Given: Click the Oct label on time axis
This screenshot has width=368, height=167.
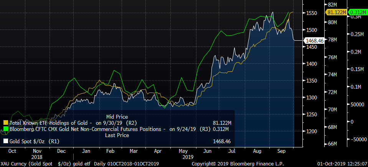Looking at the screenshot, I should pyautogui.click(x=12, y=151).
